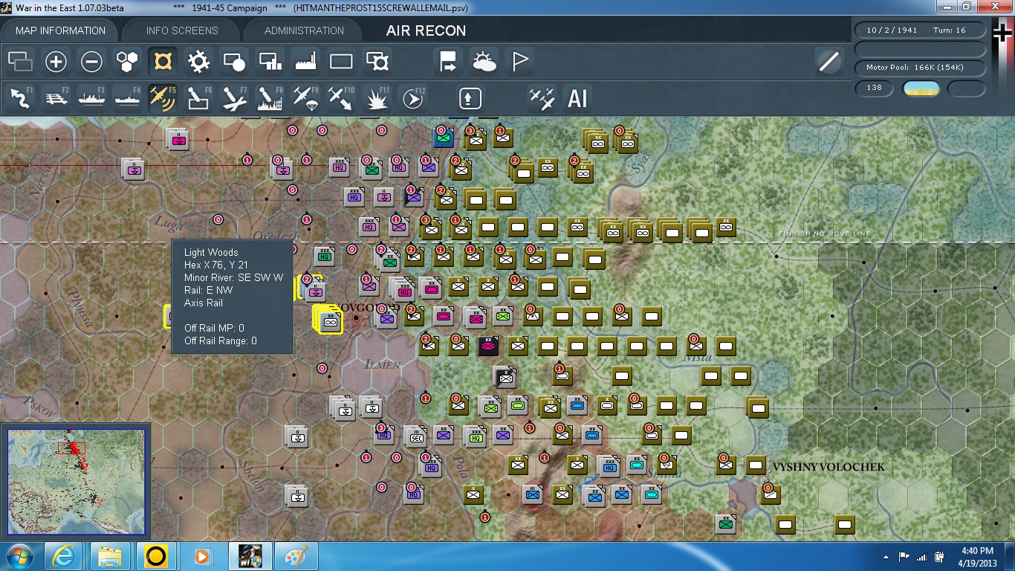
Task: Toggle the factory icon in the map toolbar
Action: pos(305,62)
